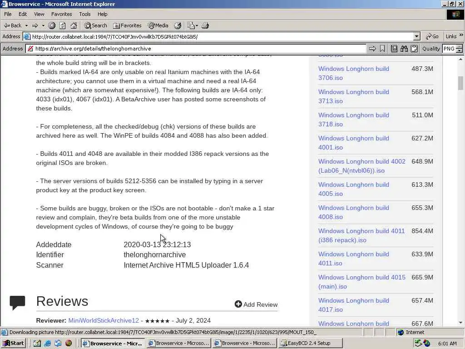Screen dimensions: 465x349
Task: Click the Browservice address field with archive.org URL
Action: point(196,49)
